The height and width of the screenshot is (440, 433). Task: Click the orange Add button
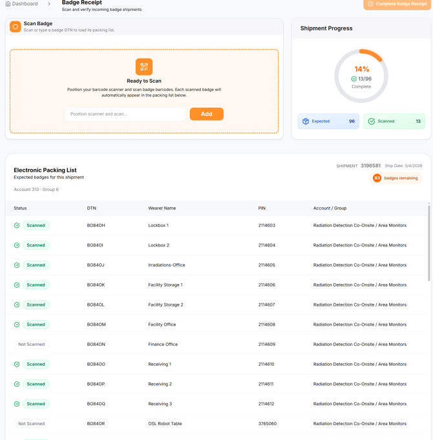(x=207, y=114)
